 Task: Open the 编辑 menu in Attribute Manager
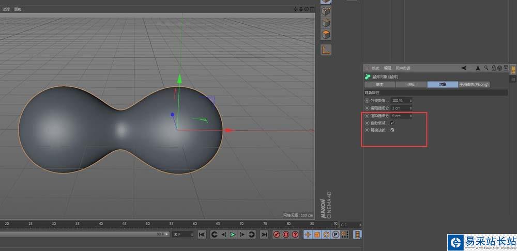[387, 68]
